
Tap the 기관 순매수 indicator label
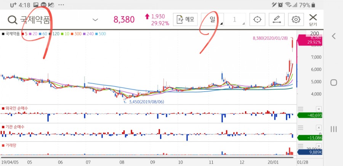[x=13, y=127]
